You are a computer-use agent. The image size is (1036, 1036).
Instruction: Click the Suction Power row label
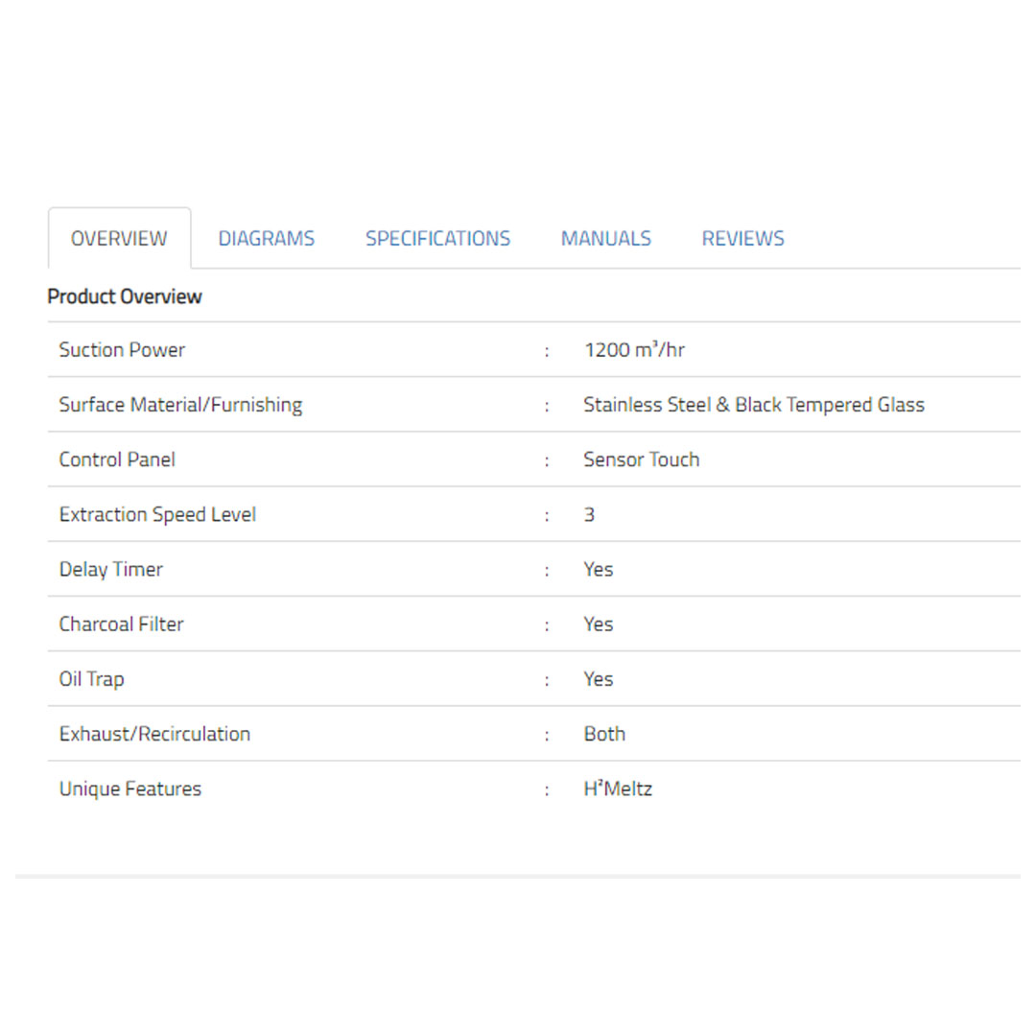[x=122, y=350]
